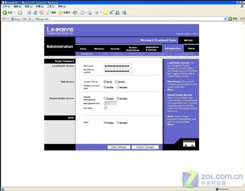
Task: Select Disable for Wireless Access Web
Action: coord(118,87)
